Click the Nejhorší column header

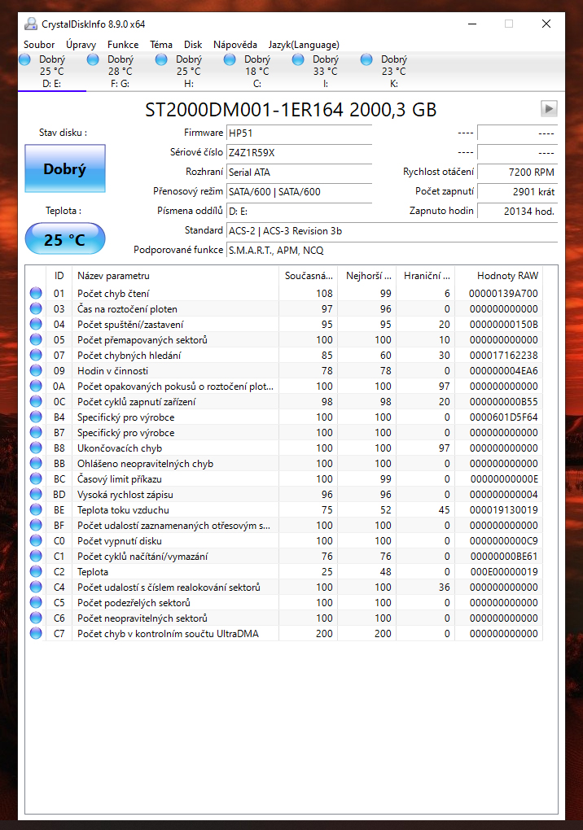[367, 275]
